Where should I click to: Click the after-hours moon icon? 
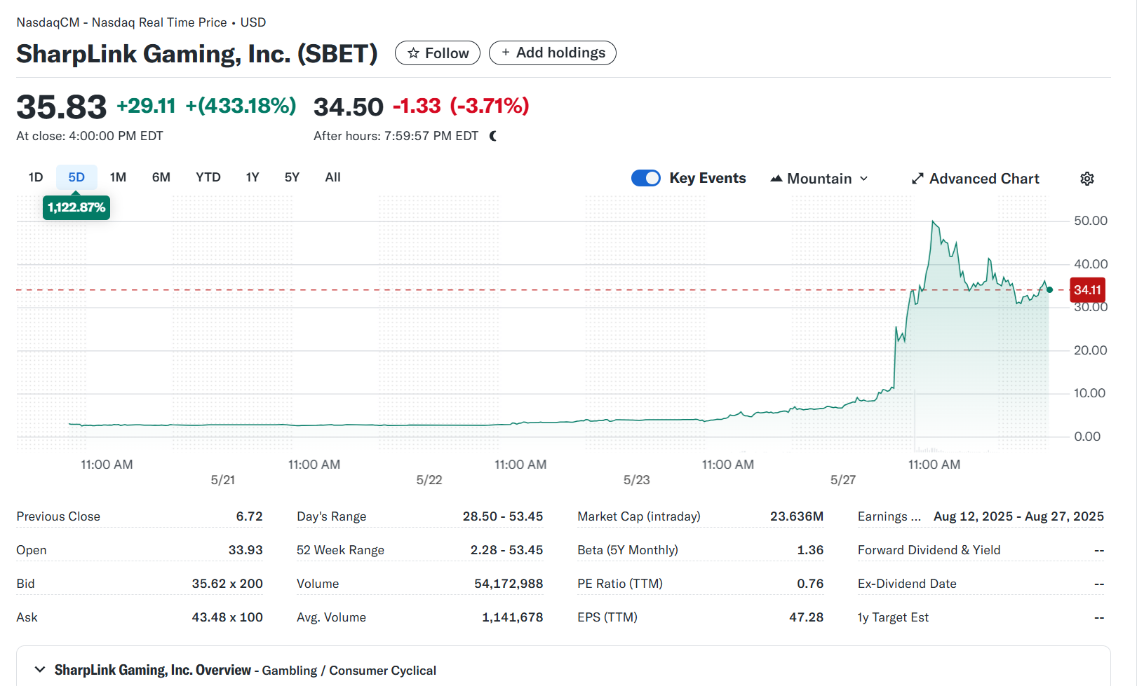coord(493,136)
